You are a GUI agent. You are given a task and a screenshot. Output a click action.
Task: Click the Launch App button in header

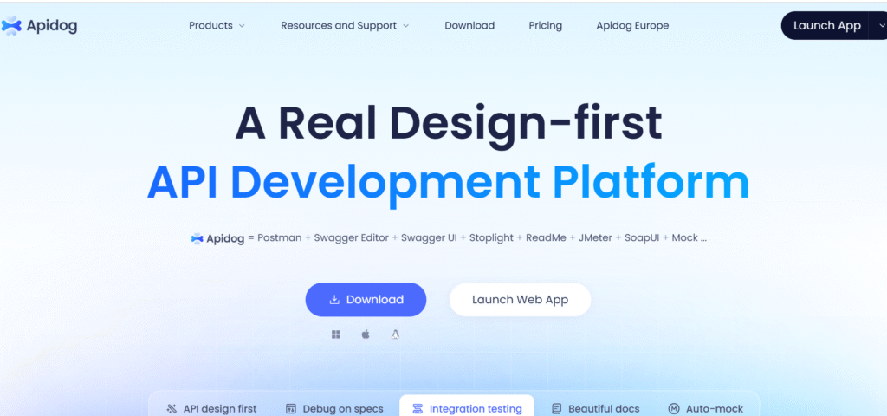click(x=825, y=25)
